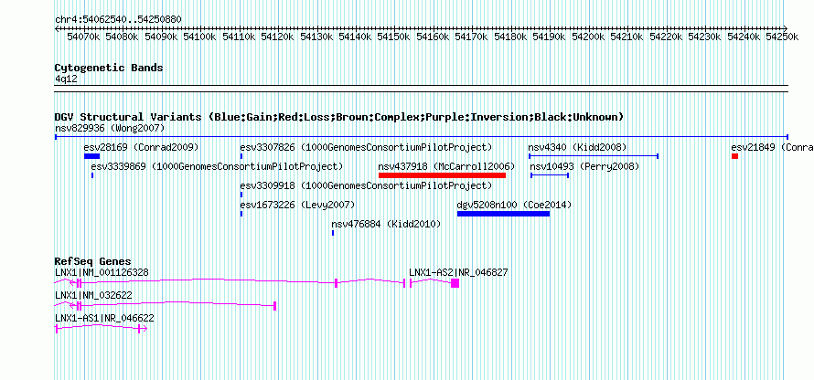Viewport: 814px width, 380px height.
Task: Select the LNX1-AS2 large magenta exon block
Action: point(455,283)
